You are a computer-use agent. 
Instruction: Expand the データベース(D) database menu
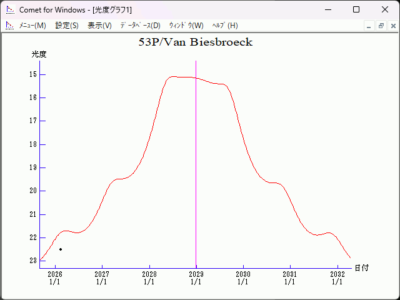pos(140,26)
